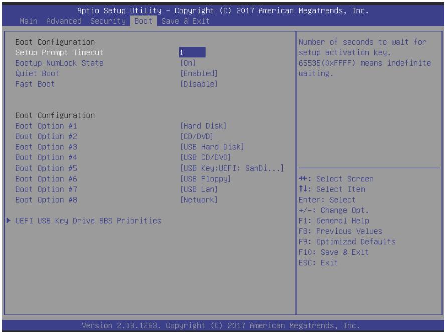Change Boot Option #8 Network value

[199, 200]
